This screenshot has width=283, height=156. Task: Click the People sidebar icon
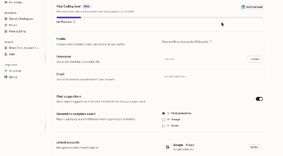(x=6, y=25)
